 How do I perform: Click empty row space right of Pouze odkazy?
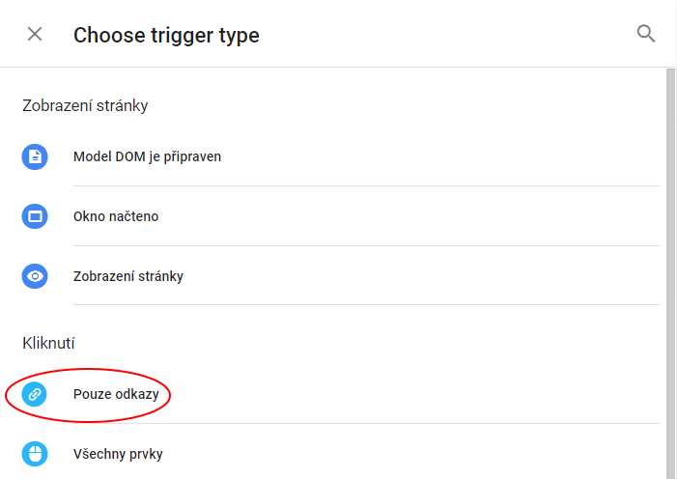[x=415, y=394]
